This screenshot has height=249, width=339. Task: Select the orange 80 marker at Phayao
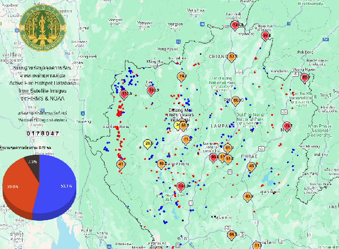click(x=236, y=100)
